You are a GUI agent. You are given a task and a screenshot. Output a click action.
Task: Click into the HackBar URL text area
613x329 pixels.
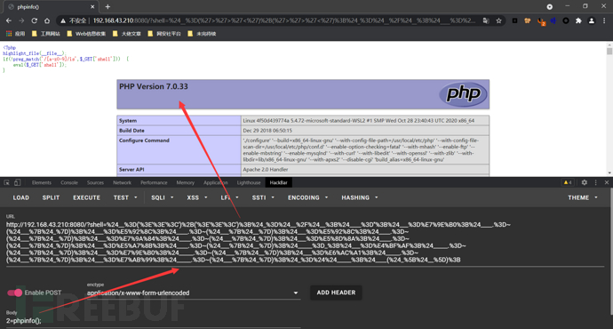click(x=305, y=242)
